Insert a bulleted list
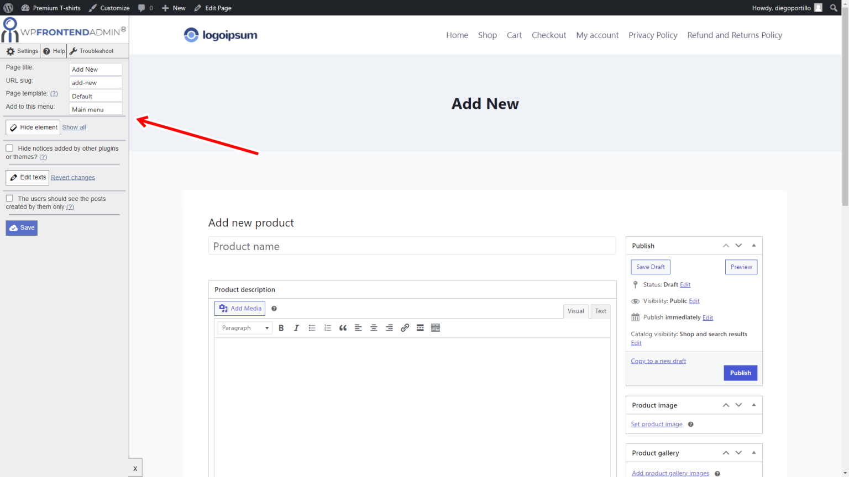 coord(312,327)
